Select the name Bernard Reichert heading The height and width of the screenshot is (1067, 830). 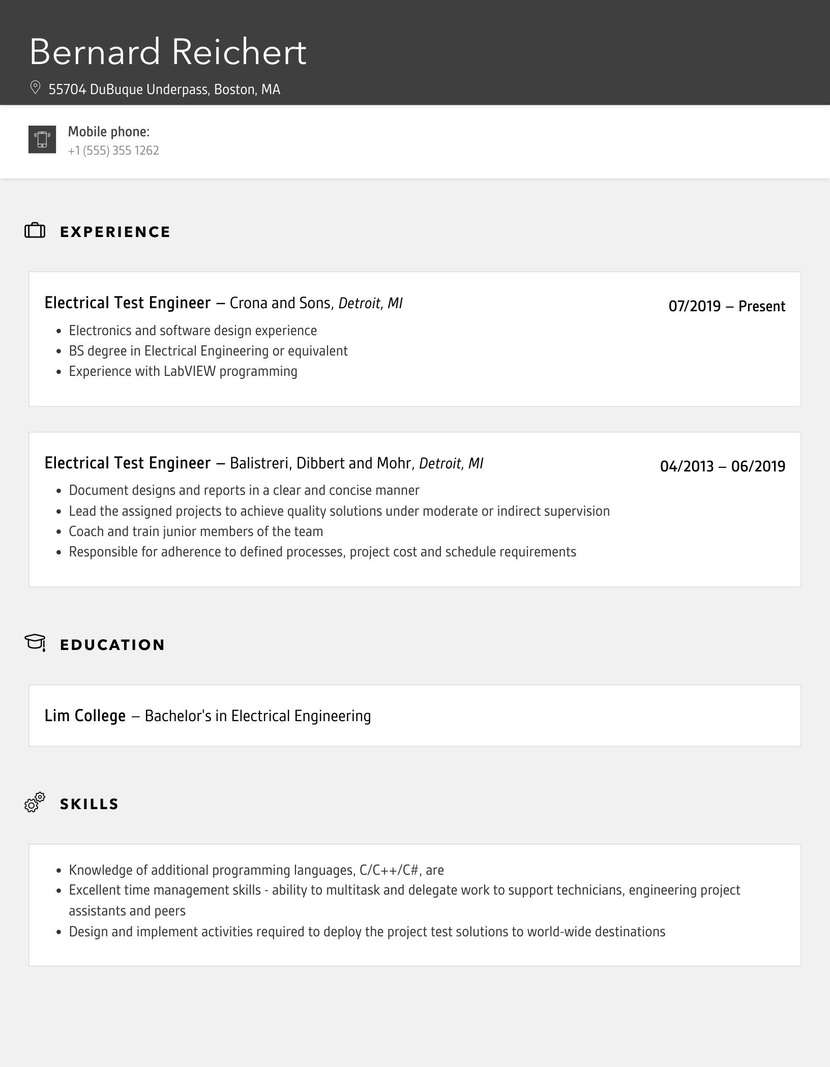pyautogui.click(x=168, y=52)
